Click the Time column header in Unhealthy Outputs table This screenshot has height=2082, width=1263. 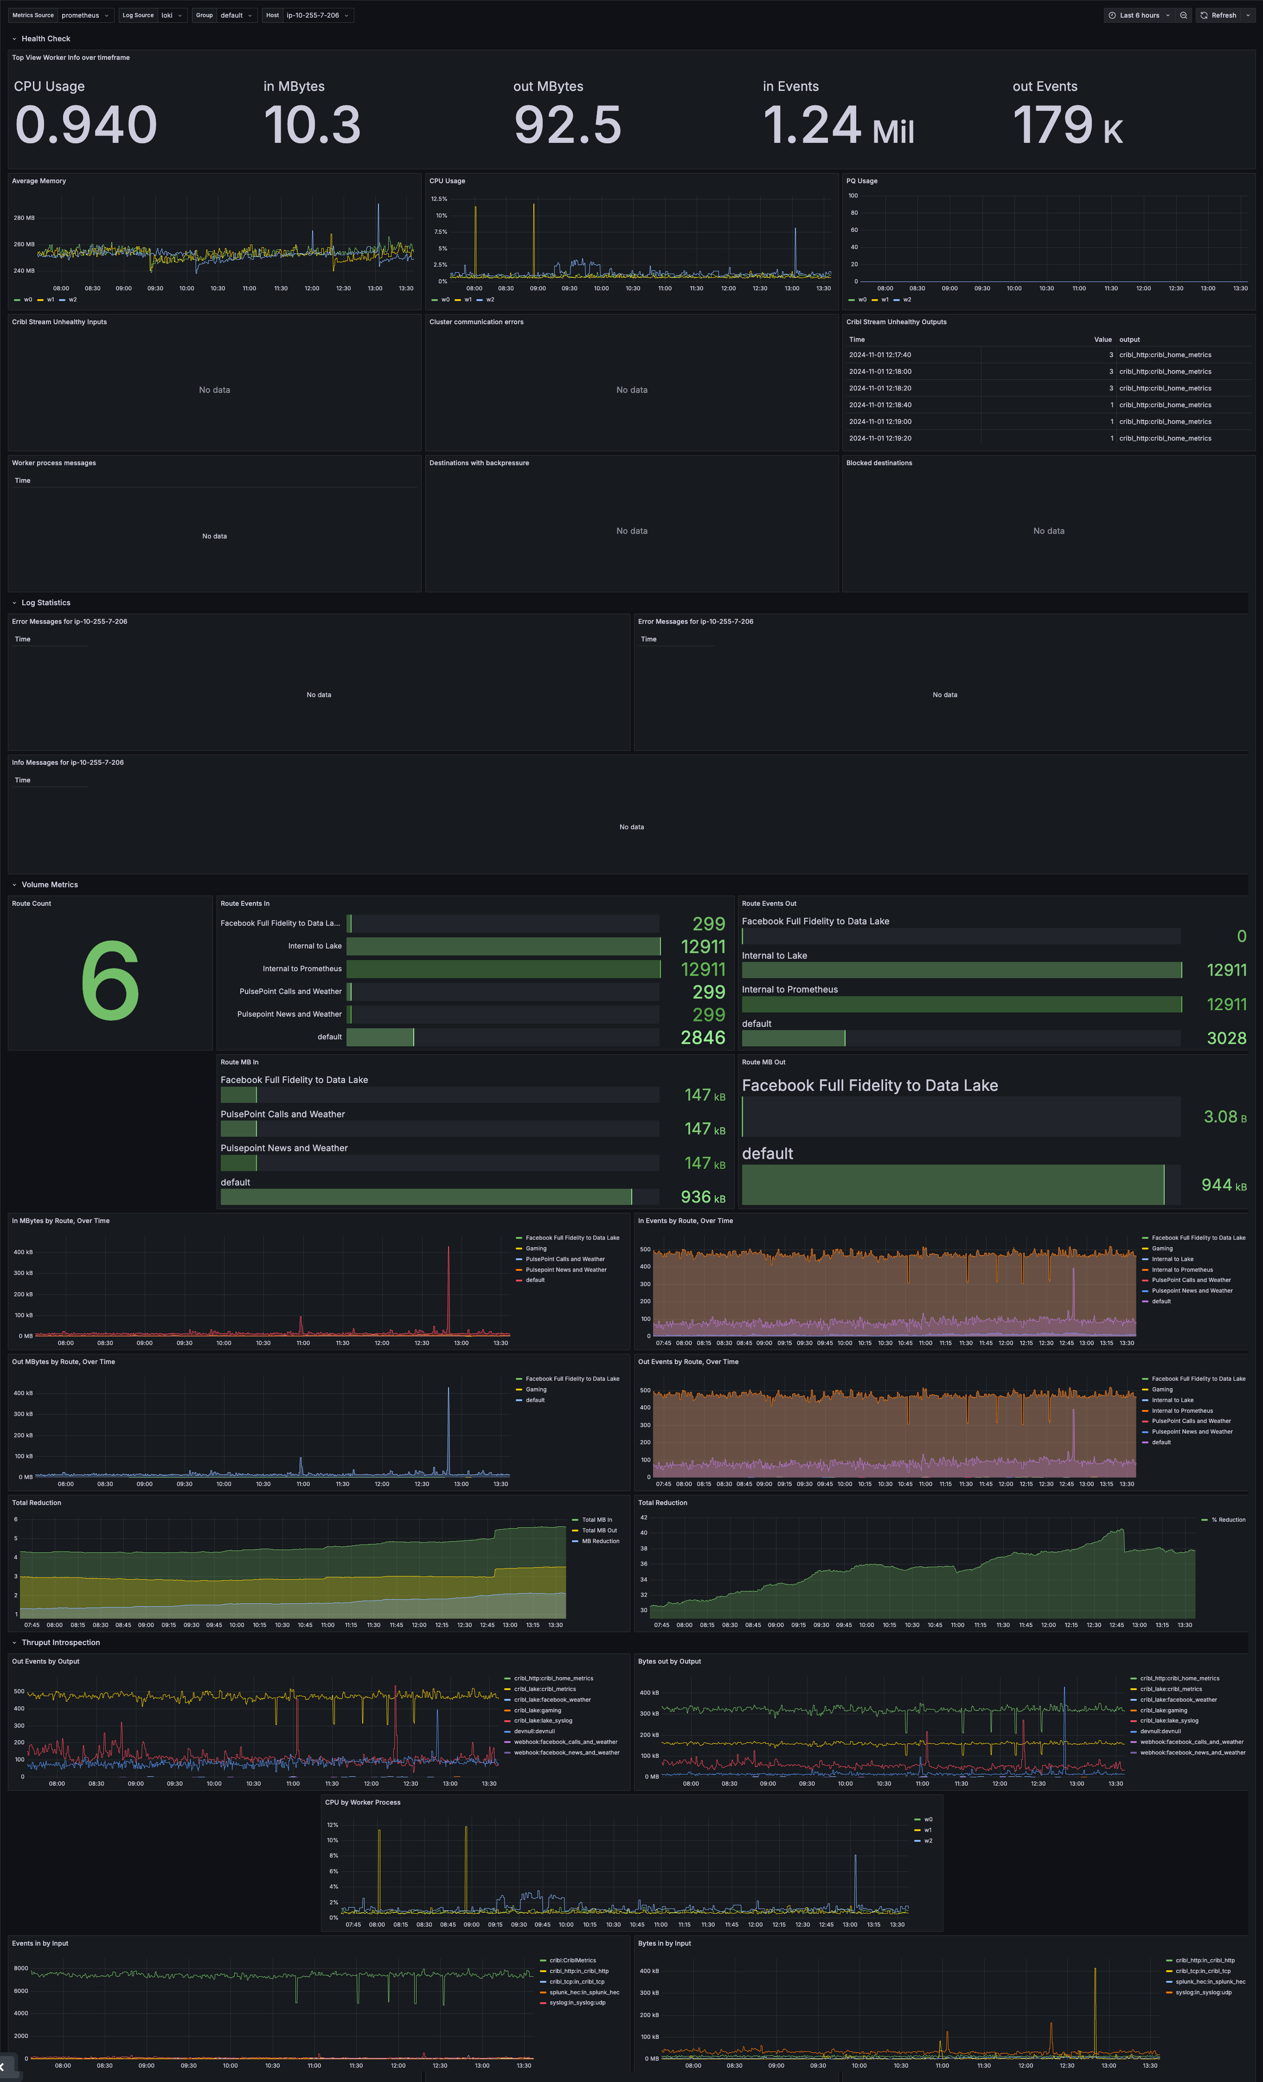pos(857,340)
